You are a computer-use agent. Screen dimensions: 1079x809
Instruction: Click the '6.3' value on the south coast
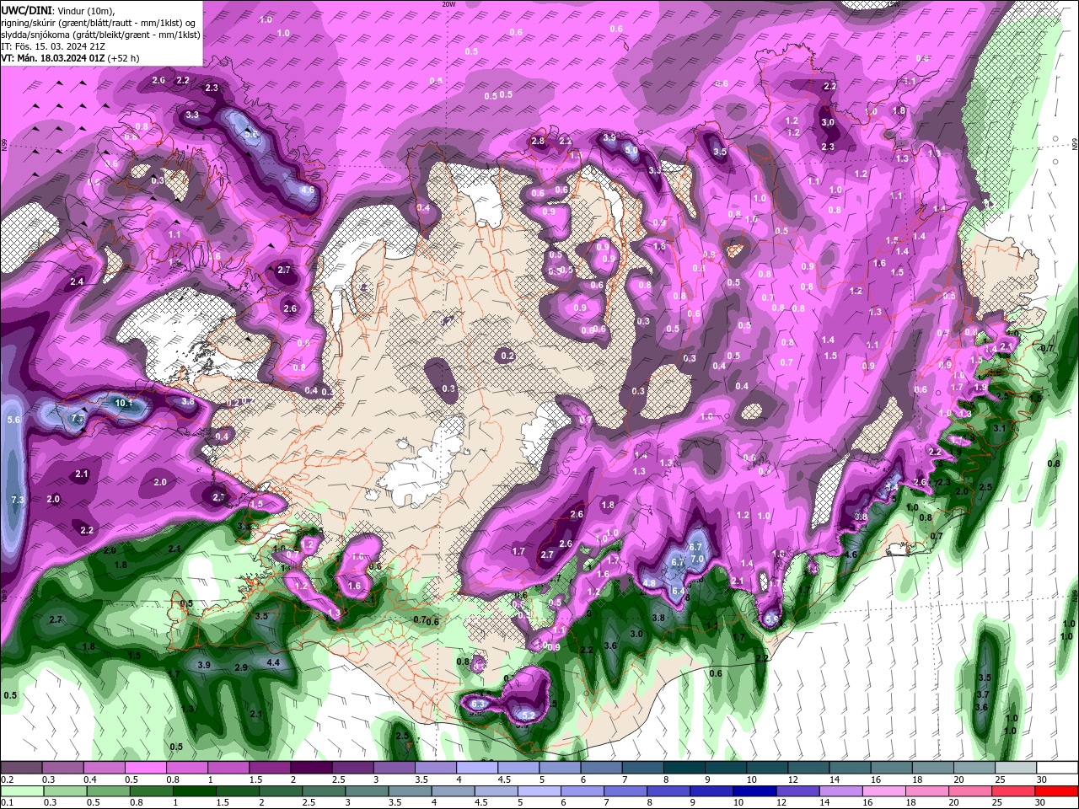pos(478,704)
